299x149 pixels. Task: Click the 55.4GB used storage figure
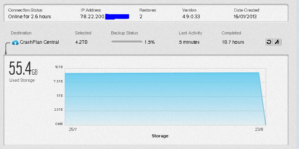(23, 68)
